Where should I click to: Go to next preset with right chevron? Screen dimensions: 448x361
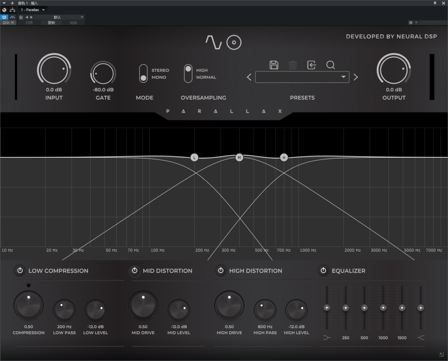pyautogui.click(x=355, y=77)
